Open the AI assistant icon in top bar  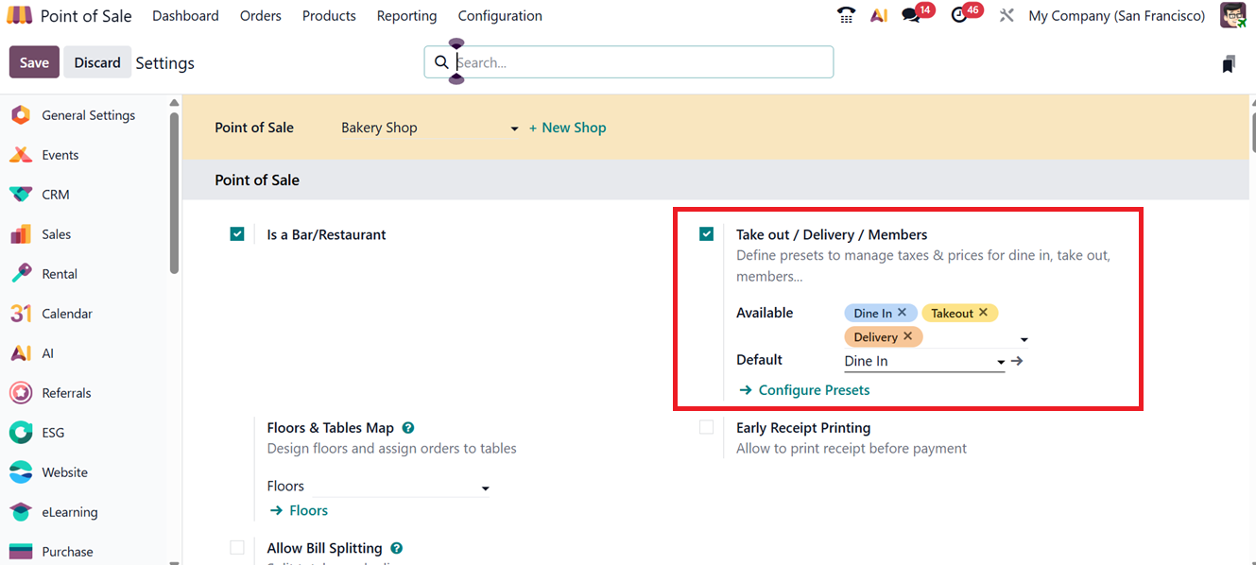click(879, 15)
